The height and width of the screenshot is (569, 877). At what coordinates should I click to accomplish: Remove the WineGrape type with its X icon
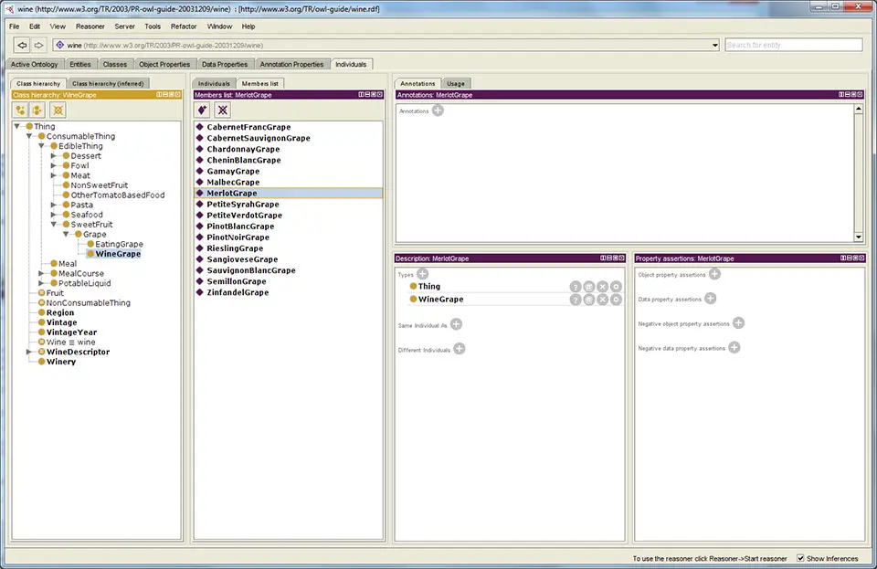[x=602, y=300]
